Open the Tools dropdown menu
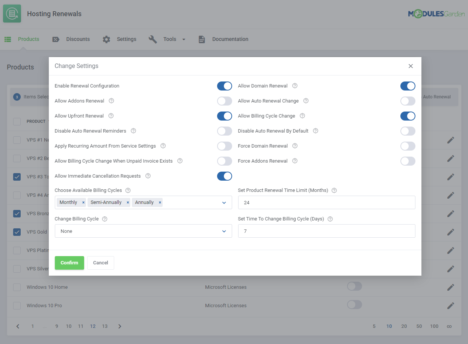The image size is (468, 344). tap(184, 39)
